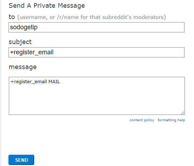Viewport: 194px width, 166px height.
Task: Click the gray left page border strip
Action: click(x=1, y=83)
